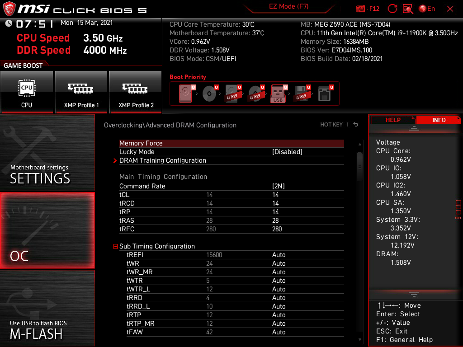Enable XMP Profile 2
Viewport: 463px width, 347px height.
(136, 92)
